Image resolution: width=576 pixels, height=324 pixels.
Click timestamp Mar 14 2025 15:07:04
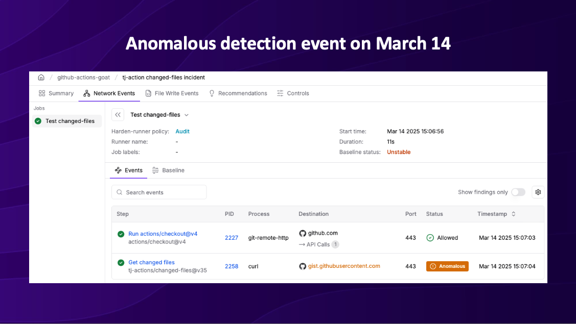tap(507, 266)
